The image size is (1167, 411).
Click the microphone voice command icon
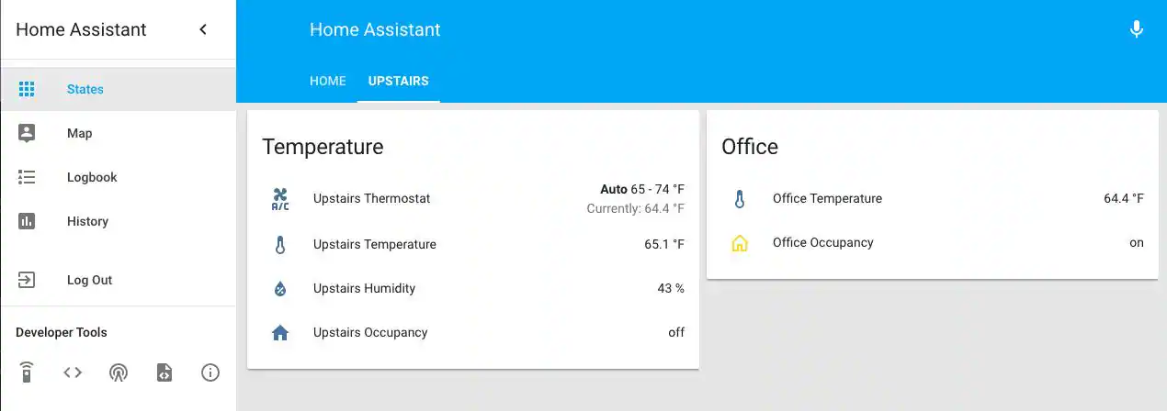pos(1136,29)
